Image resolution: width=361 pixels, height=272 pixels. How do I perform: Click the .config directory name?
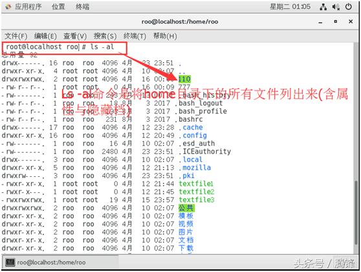click(x=193, y=135)
